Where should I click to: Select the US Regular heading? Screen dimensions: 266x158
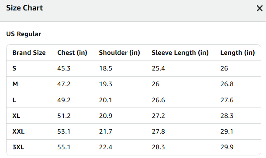pyautogui.click(x=24, y=34)
